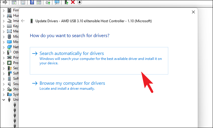Open Help via the blue question-mark icon
Screen dimensions: 213x128
pyautogui.click(x=32, y=2)
